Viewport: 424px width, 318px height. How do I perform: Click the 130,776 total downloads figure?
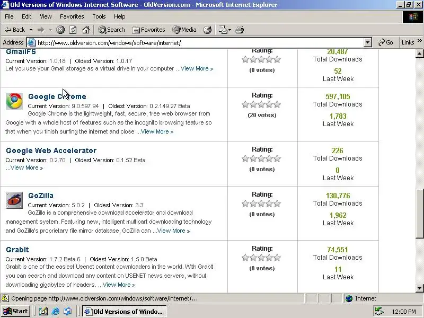[x=338, y=196]
